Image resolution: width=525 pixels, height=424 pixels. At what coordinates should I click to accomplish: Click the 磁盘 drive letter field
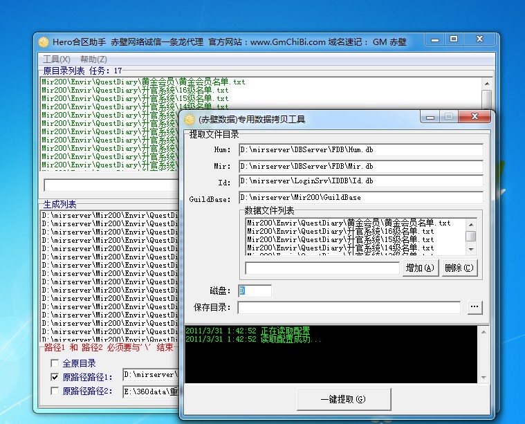[x=255, y=291]
